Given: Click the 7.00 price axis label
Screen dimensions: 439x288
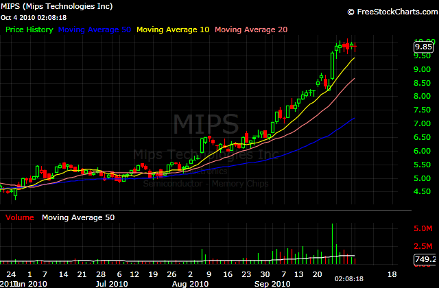Looking at the screenshot, I should tap(423, 123).
